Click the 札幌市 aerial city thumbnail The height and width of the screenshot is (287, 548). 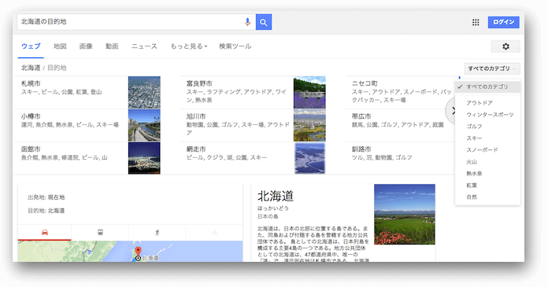coord(144,93)
